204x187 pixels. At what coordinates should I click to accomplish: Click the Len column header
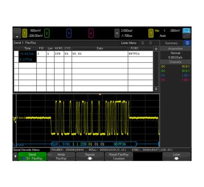tap(50, 49)
